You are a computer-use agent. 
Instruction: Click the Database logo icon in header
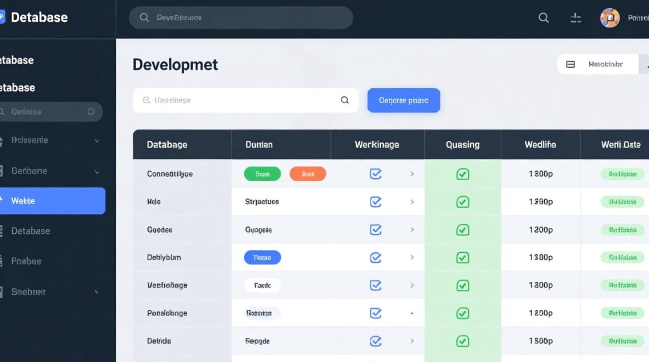tap(2, 18)
